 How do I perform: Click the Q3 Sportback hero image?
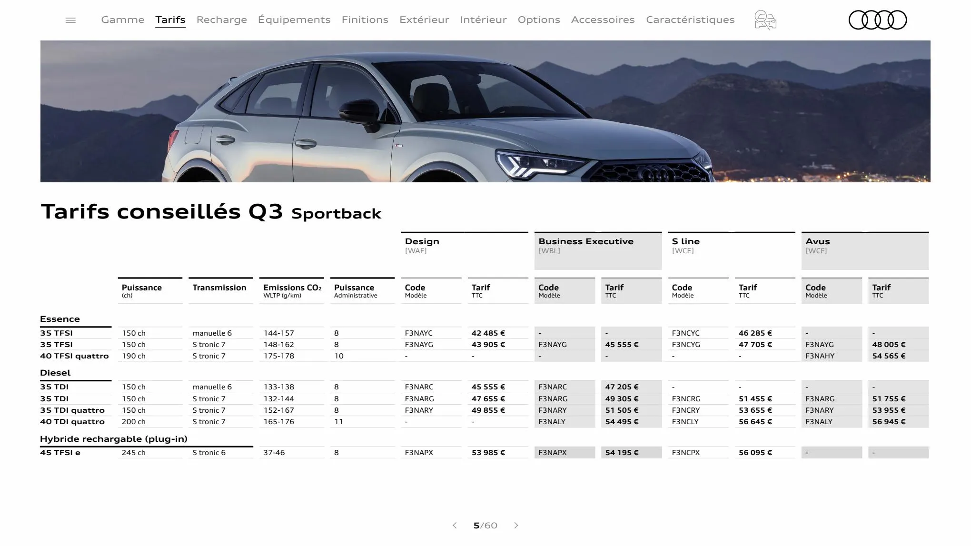tap(485, 111)
